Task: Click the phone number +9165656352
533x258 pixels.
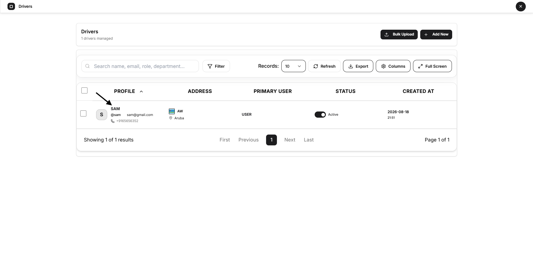Action: click(127, 121)
